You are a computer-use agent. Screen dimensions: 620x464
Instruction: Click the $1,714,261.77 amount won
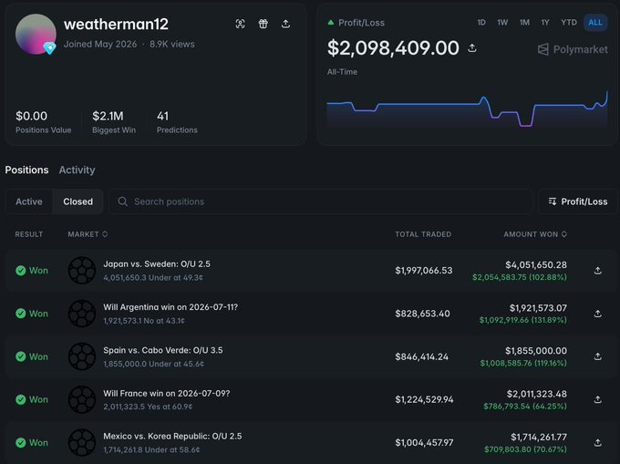[539, 438]
